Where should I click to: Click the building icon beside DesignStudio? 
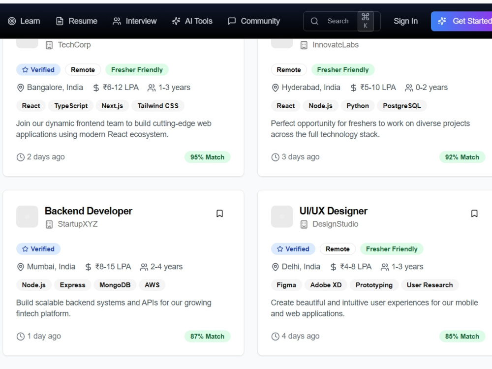click(x=304, y=224)
